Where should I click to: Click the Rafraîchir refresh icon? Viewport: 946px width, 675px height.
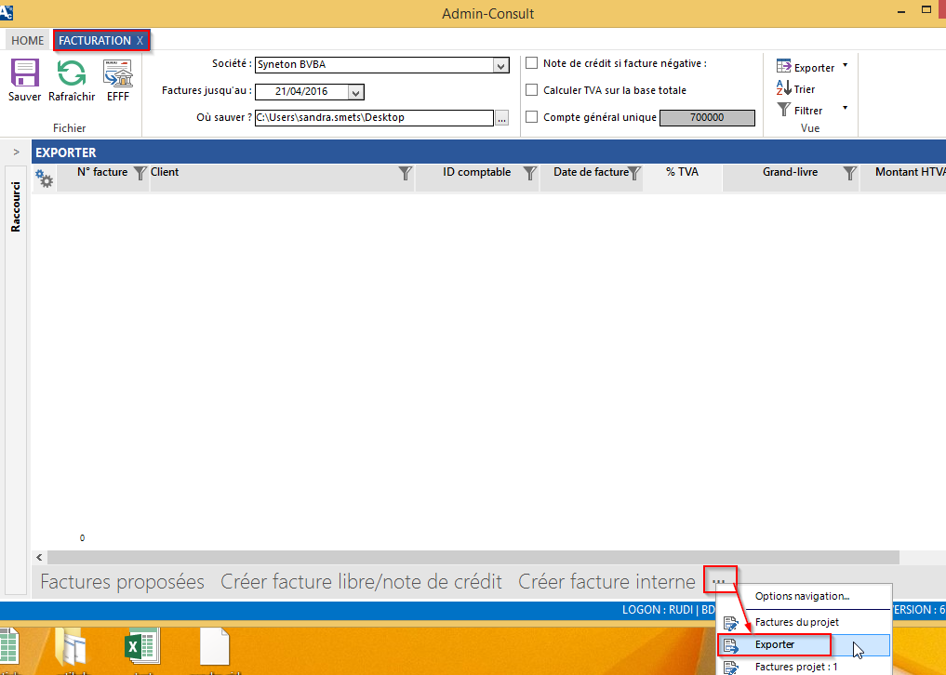[x=72, y=73]
